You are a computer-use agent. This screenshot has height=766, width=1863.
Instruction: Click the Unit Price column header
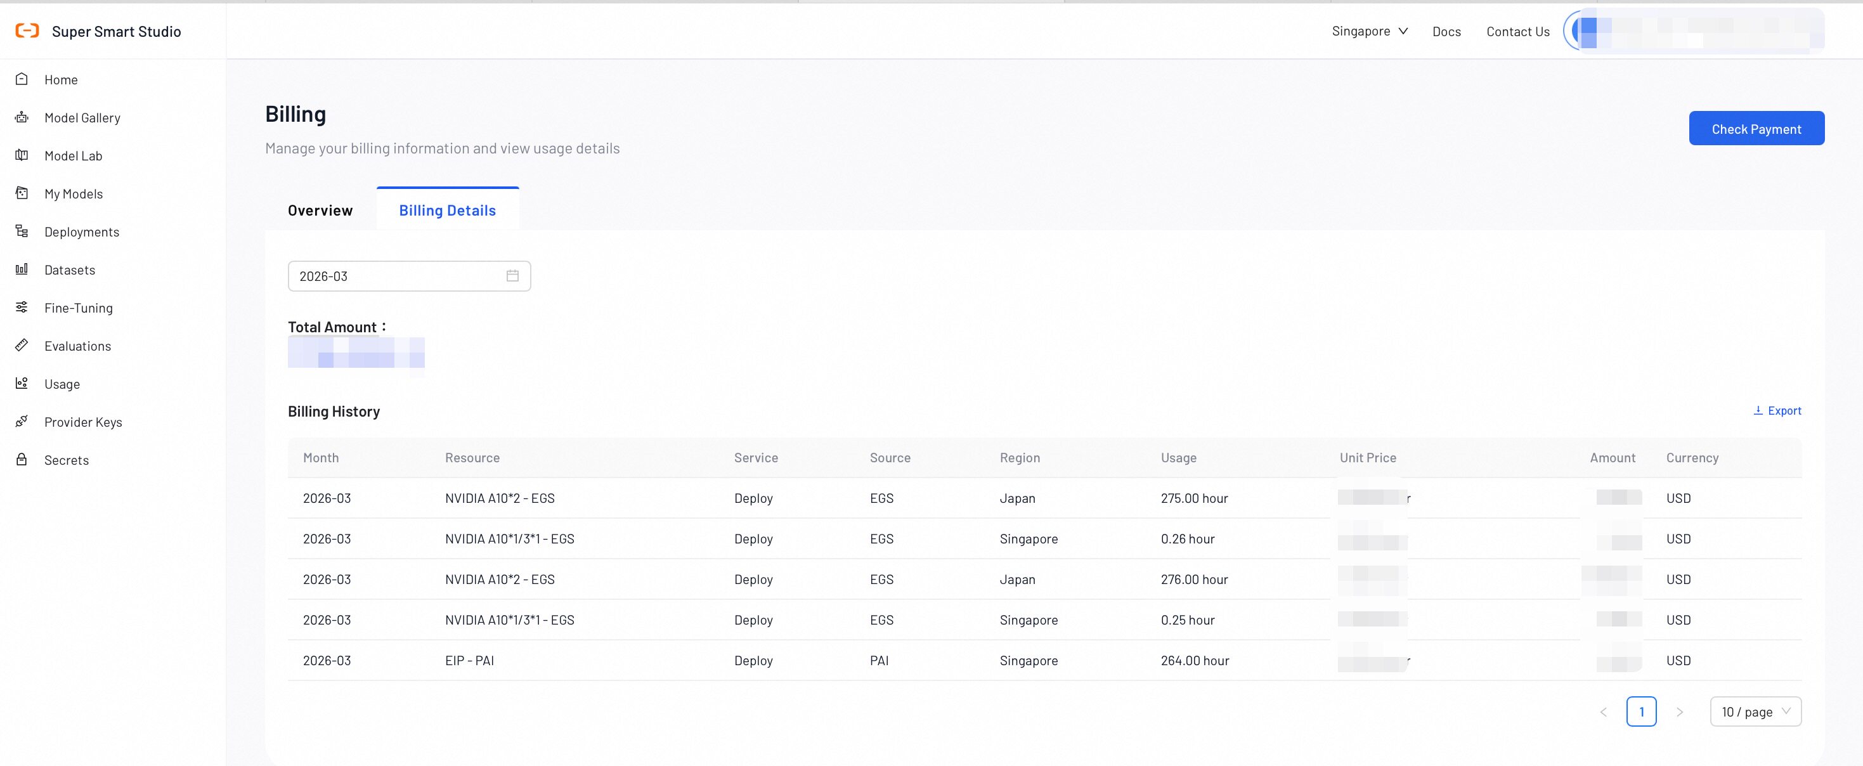(1368, 457)
